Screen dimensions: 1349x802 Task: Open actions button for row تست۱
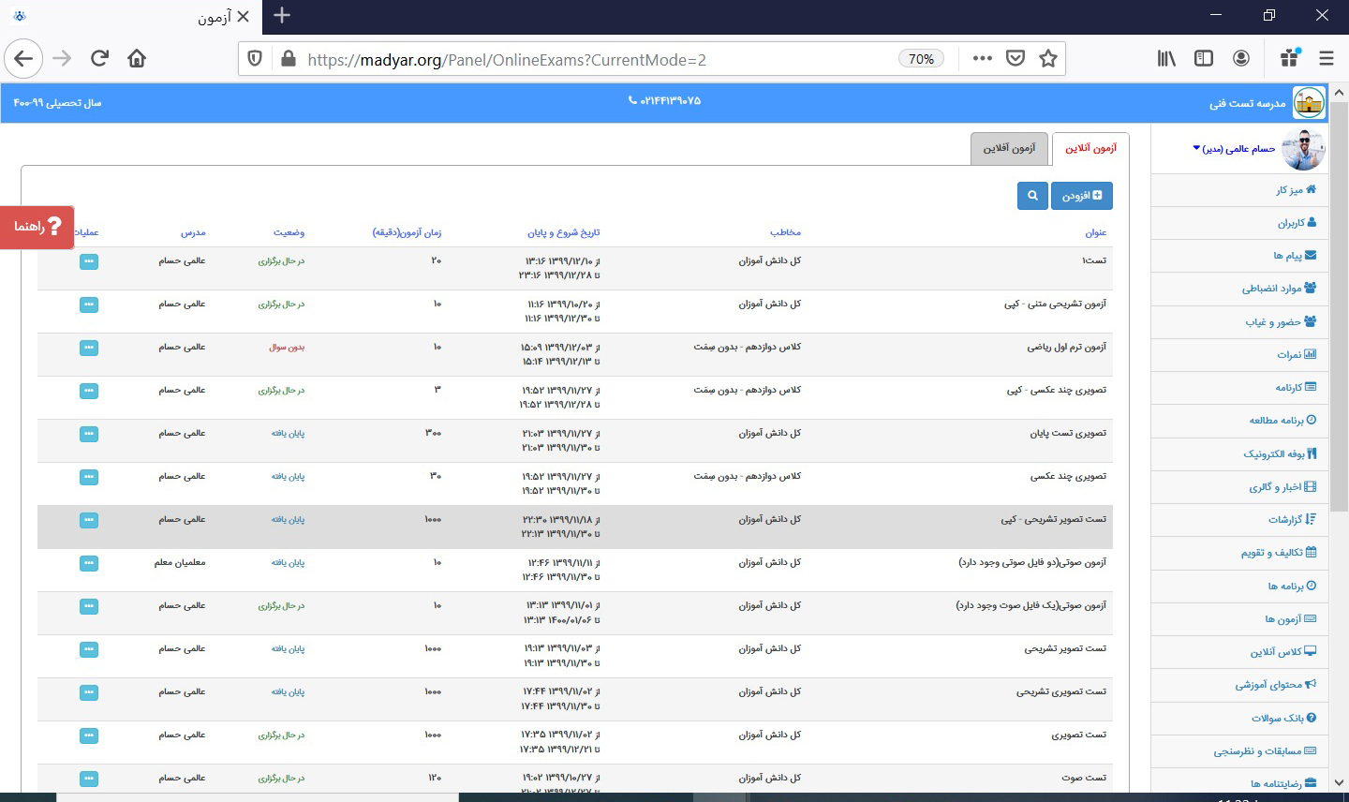coord(89,261)
